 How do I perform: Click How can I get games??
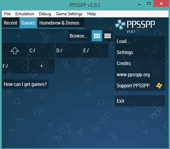coord(25,84)
